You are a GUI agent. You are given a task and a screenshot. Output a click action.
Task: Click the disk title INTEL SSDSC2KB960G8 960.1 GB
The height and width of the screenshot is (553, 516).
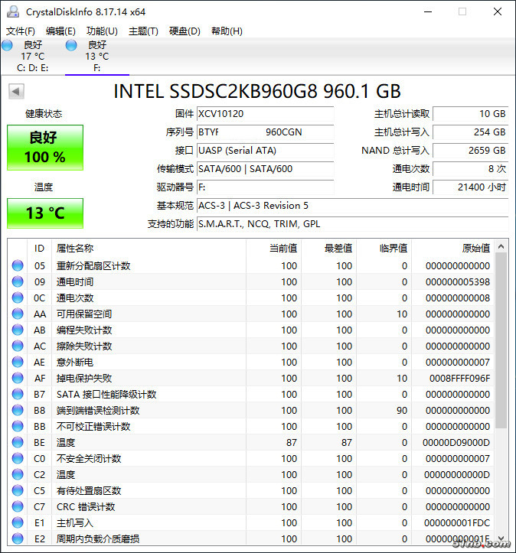click(257, 91)
